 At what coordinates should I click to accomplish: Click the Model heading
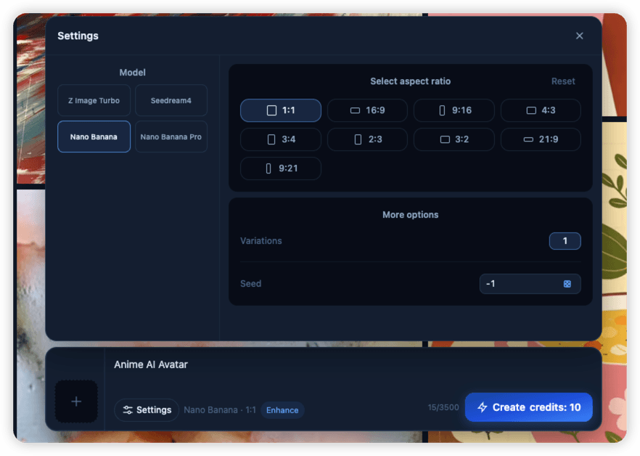point(132,73)
